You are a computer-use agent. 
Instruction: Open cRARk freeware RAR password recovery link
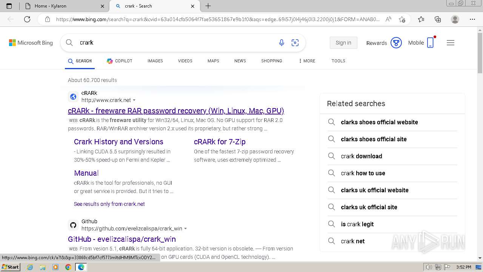click(x=176, y=111)
